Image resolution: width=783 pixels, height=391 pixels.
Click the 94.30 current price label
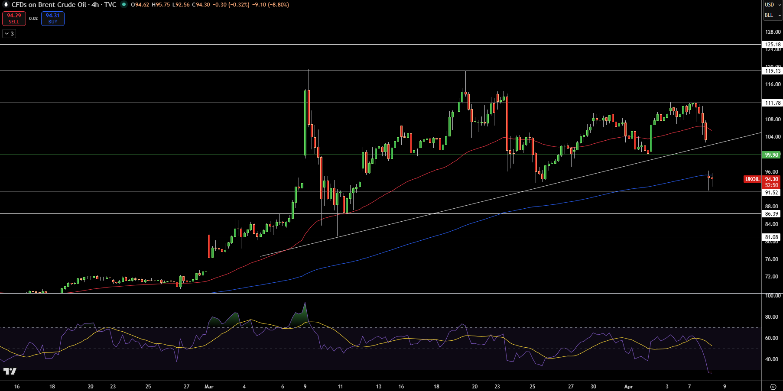771,179
